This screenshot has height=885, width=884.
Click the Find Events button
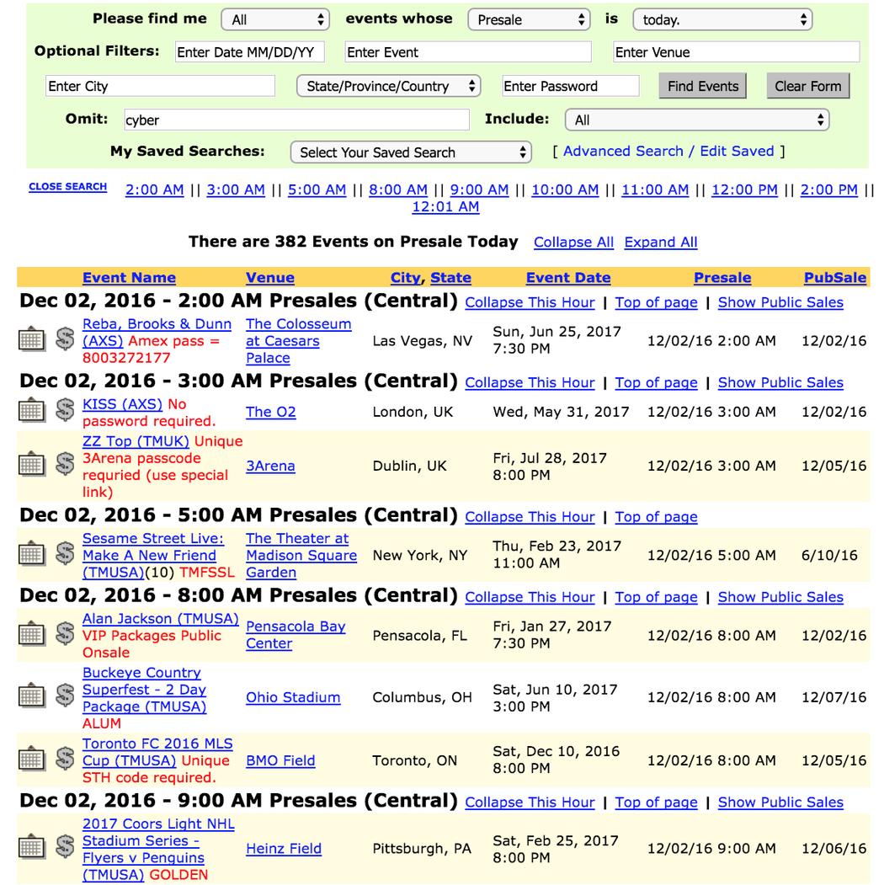click(x=703, y=86)
